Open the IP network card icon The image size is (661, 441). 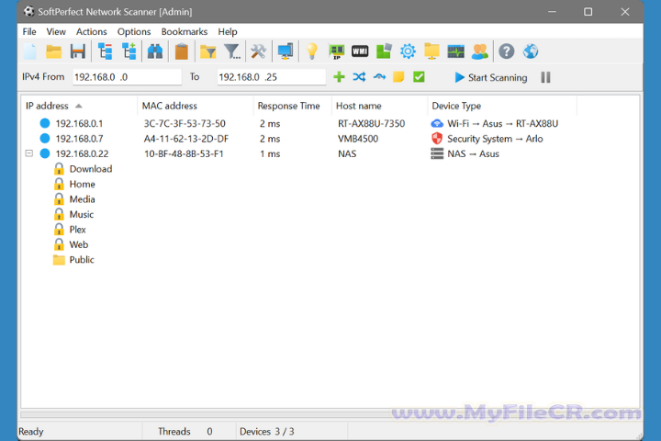click(x=336, y=51)
